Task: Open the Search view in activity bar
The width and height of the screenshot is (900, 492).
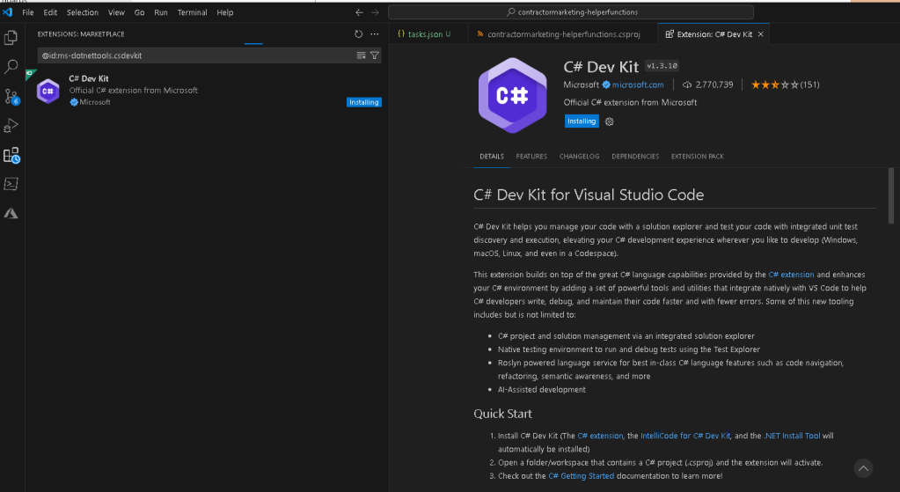Action: (x=11, y=67)
